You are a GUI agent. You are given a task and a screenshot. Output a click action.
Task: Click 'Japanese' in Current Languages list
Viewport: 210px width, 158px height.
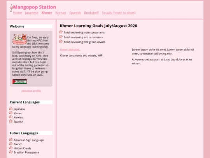[19, 109]
